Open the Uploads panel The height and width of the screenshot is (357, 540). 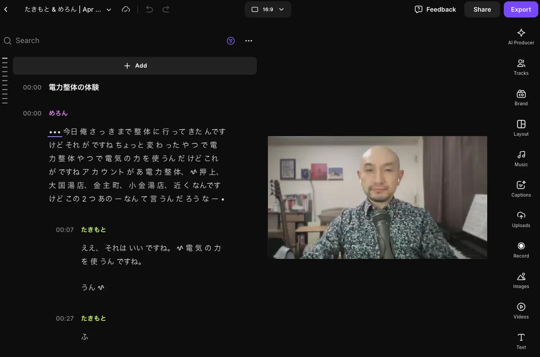pos(521,219)
